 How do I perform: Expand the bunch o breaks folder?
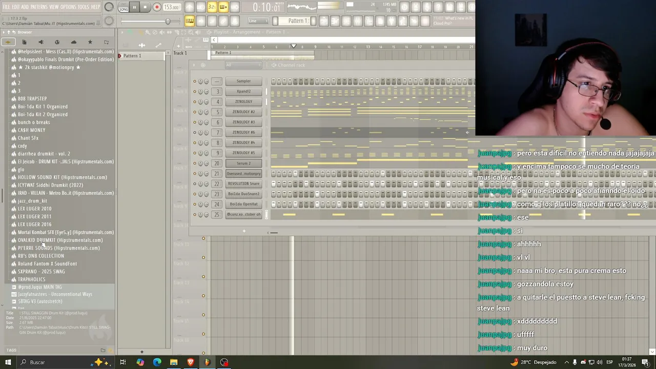(x=34, y=122)
